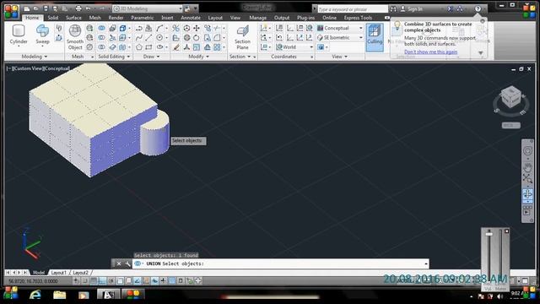Click the Layout2 tab
The image size is (540, 304).
(x=80, y=273)
